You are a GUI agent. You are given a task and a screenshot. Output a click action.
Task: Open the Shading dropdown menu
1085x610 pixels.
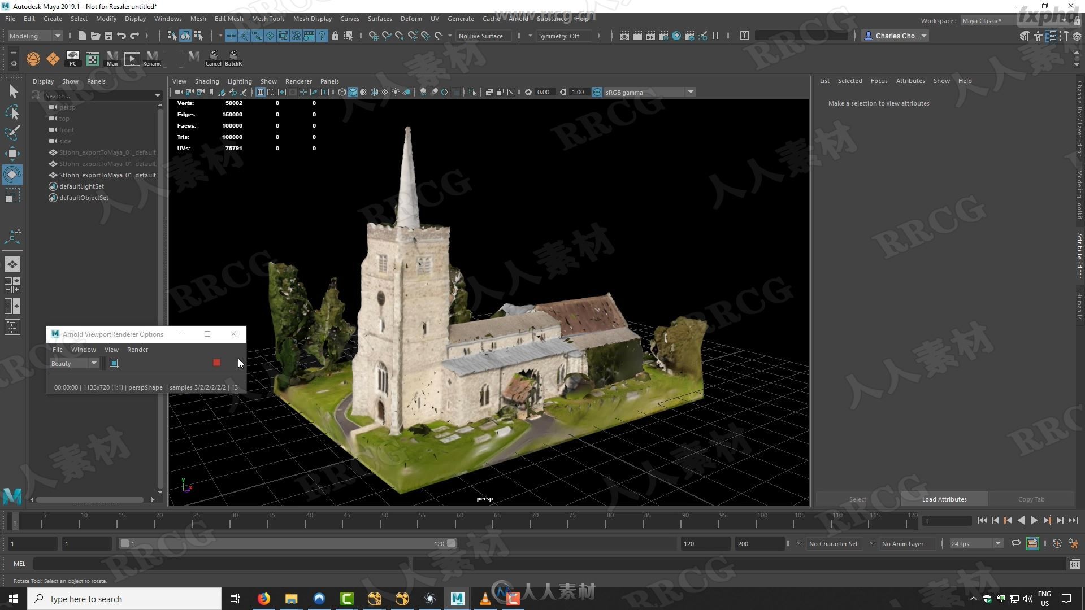click(206, 81)
